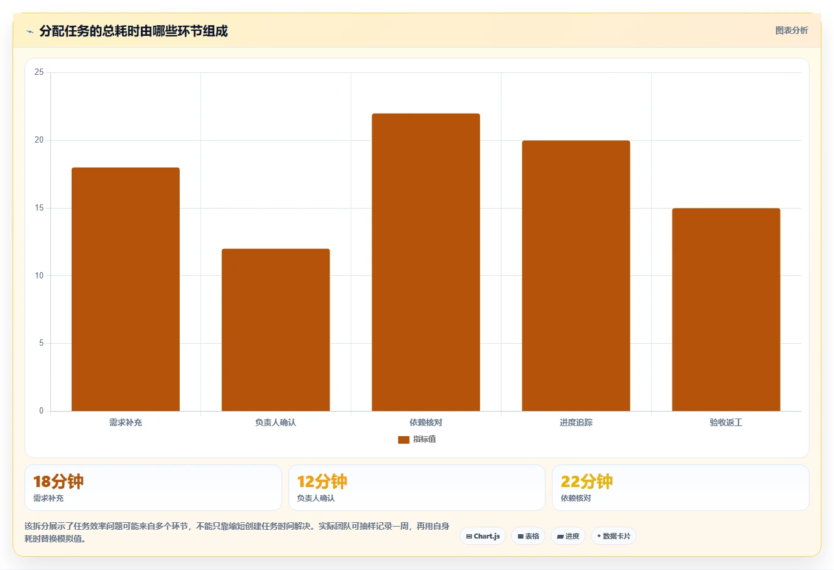Click the 需求补充 bar in chart
This screenshot has width=834, height=570.
126,289
